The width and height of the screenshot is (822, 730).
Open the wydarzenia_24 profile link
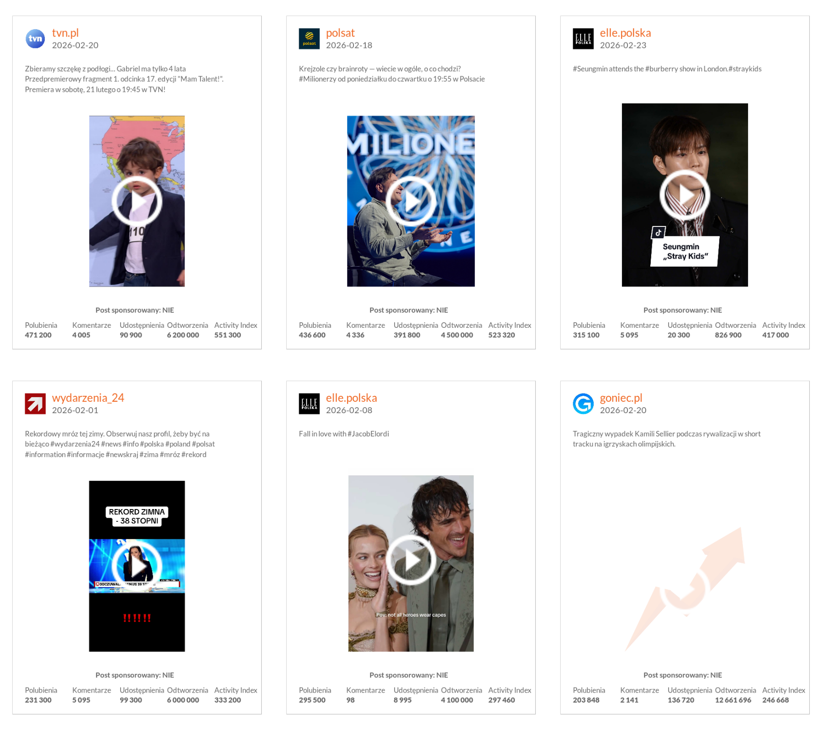click(x=88, y=398)
